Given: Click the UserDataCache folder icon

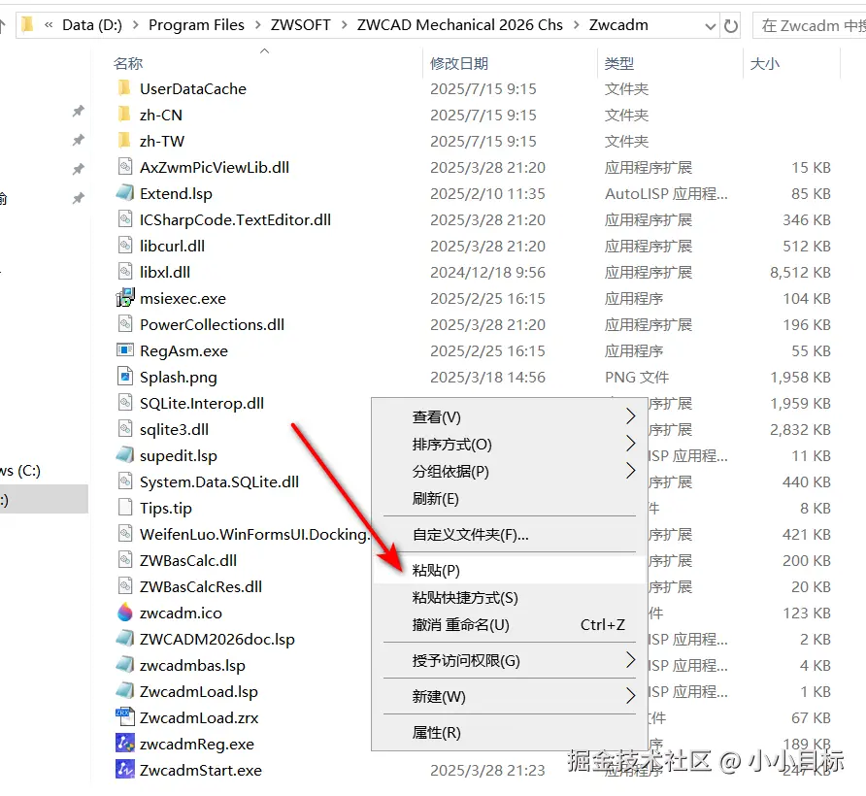Looking at the screenshot, I should coord(125,87).
